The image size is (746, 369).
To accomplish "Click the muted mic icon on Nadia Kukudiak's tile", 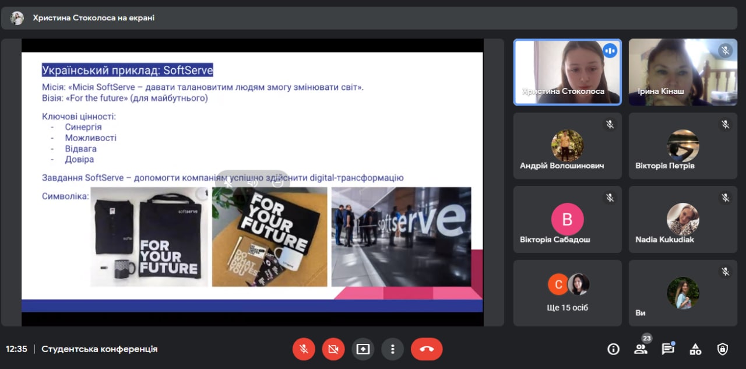I will [x=725, y=198].
